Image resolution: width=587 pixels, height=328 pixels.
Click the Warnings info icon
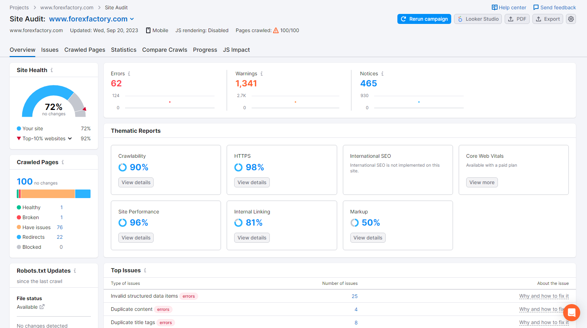(262, 74)
